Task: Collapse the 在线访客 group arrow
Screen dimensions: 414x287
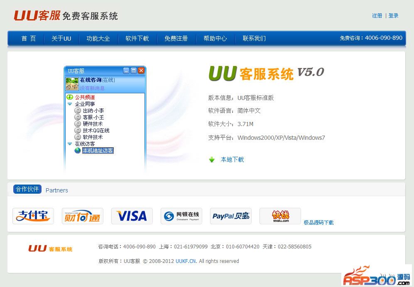Action: pos(70,144)
